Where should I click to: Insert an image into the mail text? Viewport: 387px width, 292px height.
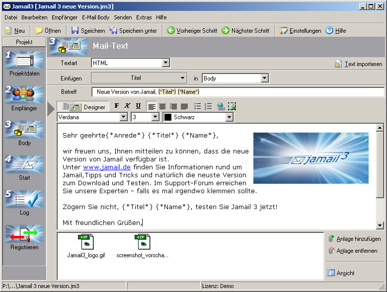coord(232,106)
